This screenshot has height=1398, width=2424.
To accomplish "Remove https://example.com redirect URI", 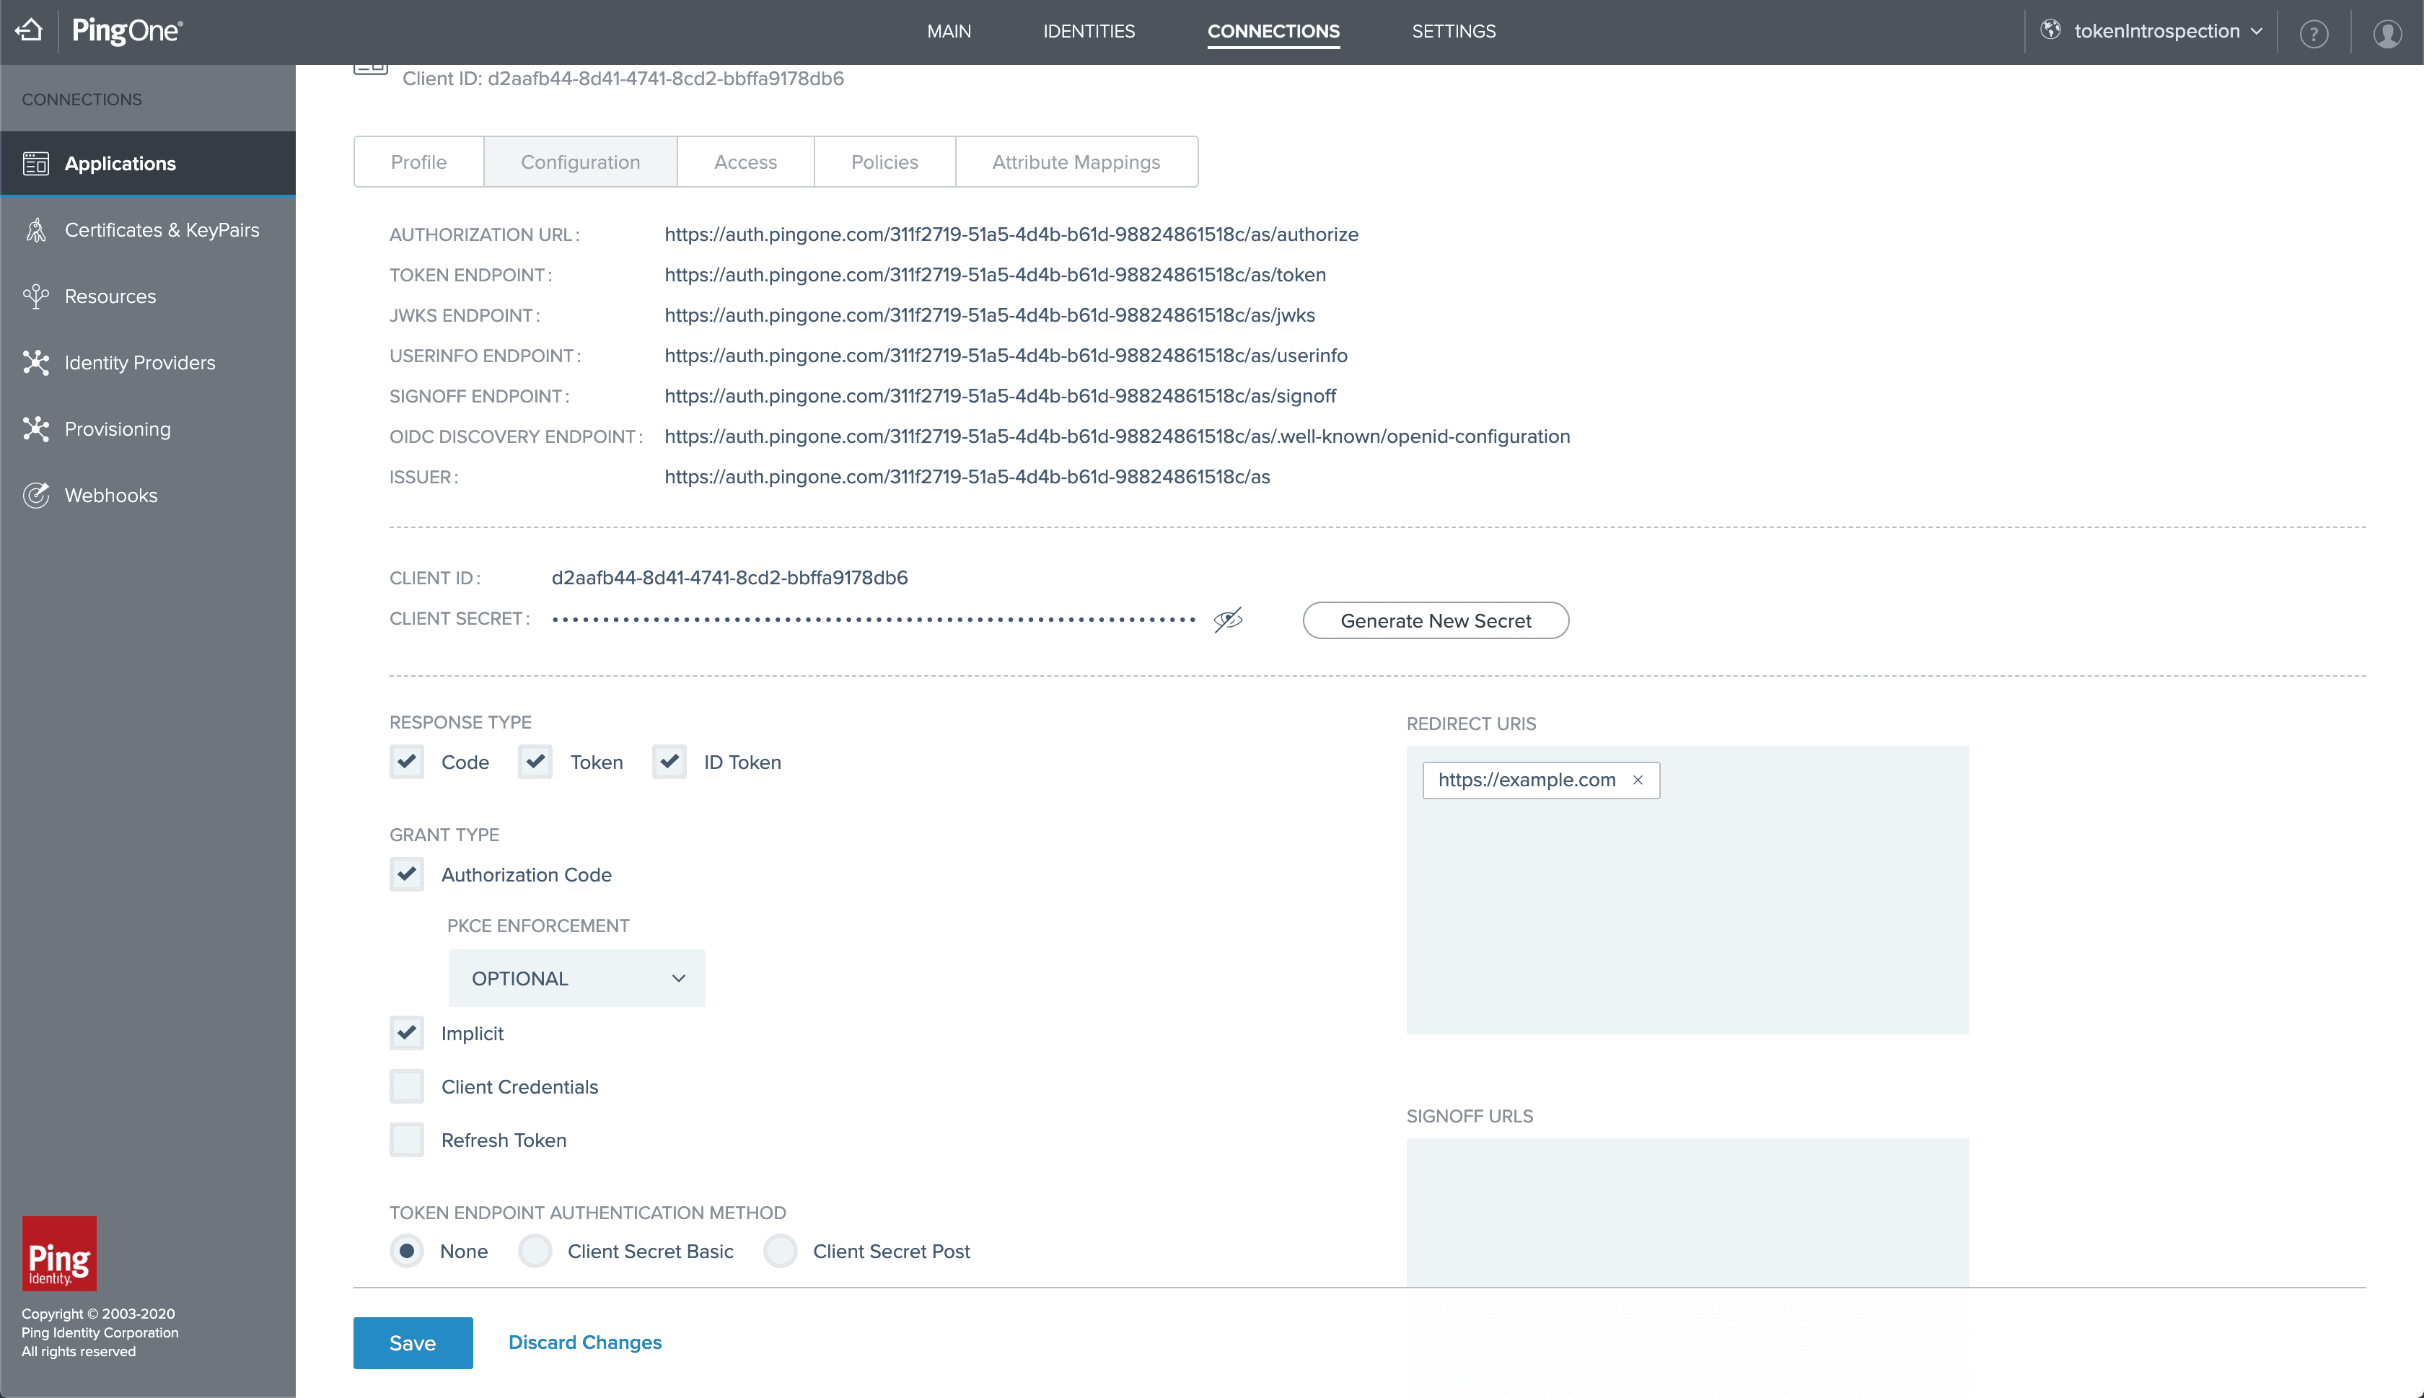I will [1638, 781].
